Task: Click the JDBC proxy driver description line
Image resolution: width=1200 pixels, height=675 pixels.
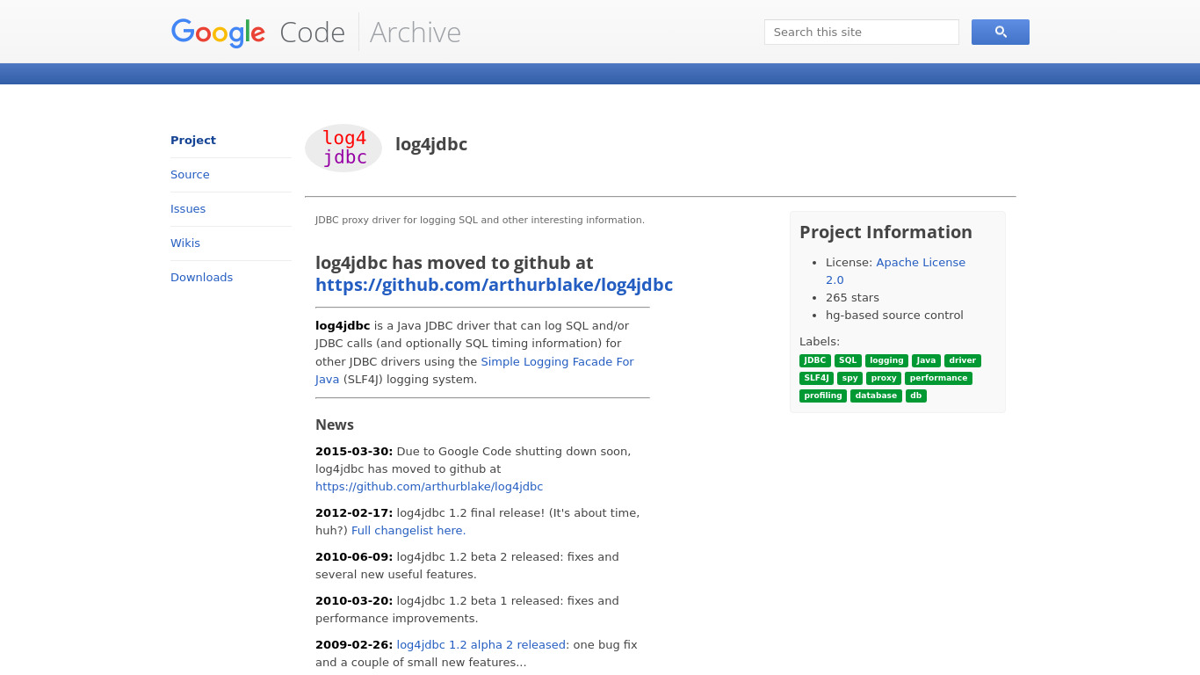Action: pos(480,221)
